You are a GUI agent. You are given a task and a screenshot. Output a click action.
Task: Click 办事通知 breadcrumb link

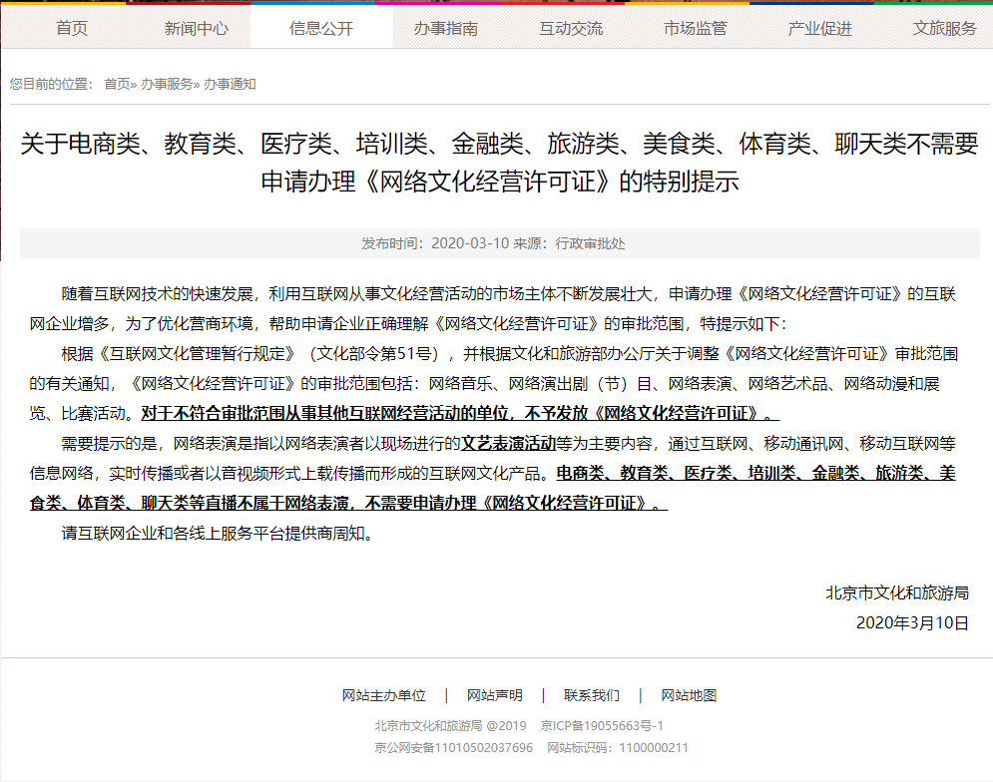coord(230,84)
